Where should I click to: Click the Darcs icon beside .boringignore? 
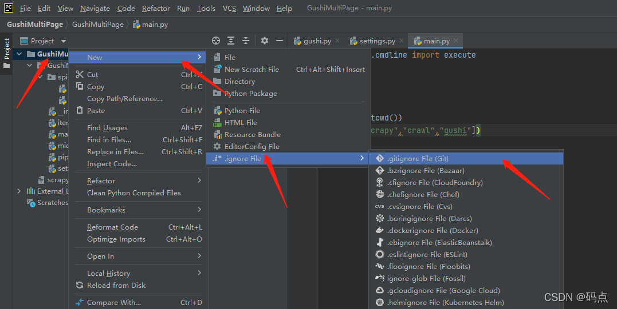(380, 218)
